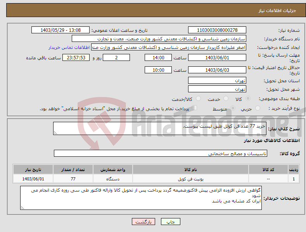306x232 pixels.
Task: Click the 14:00 time field
Action: tap(158, 57)
